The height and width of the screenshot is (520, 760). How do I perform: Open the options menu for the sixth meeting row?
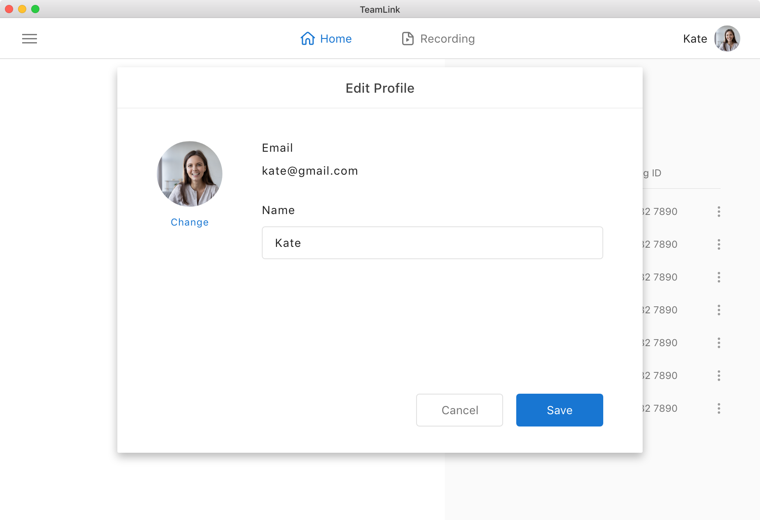719,376
